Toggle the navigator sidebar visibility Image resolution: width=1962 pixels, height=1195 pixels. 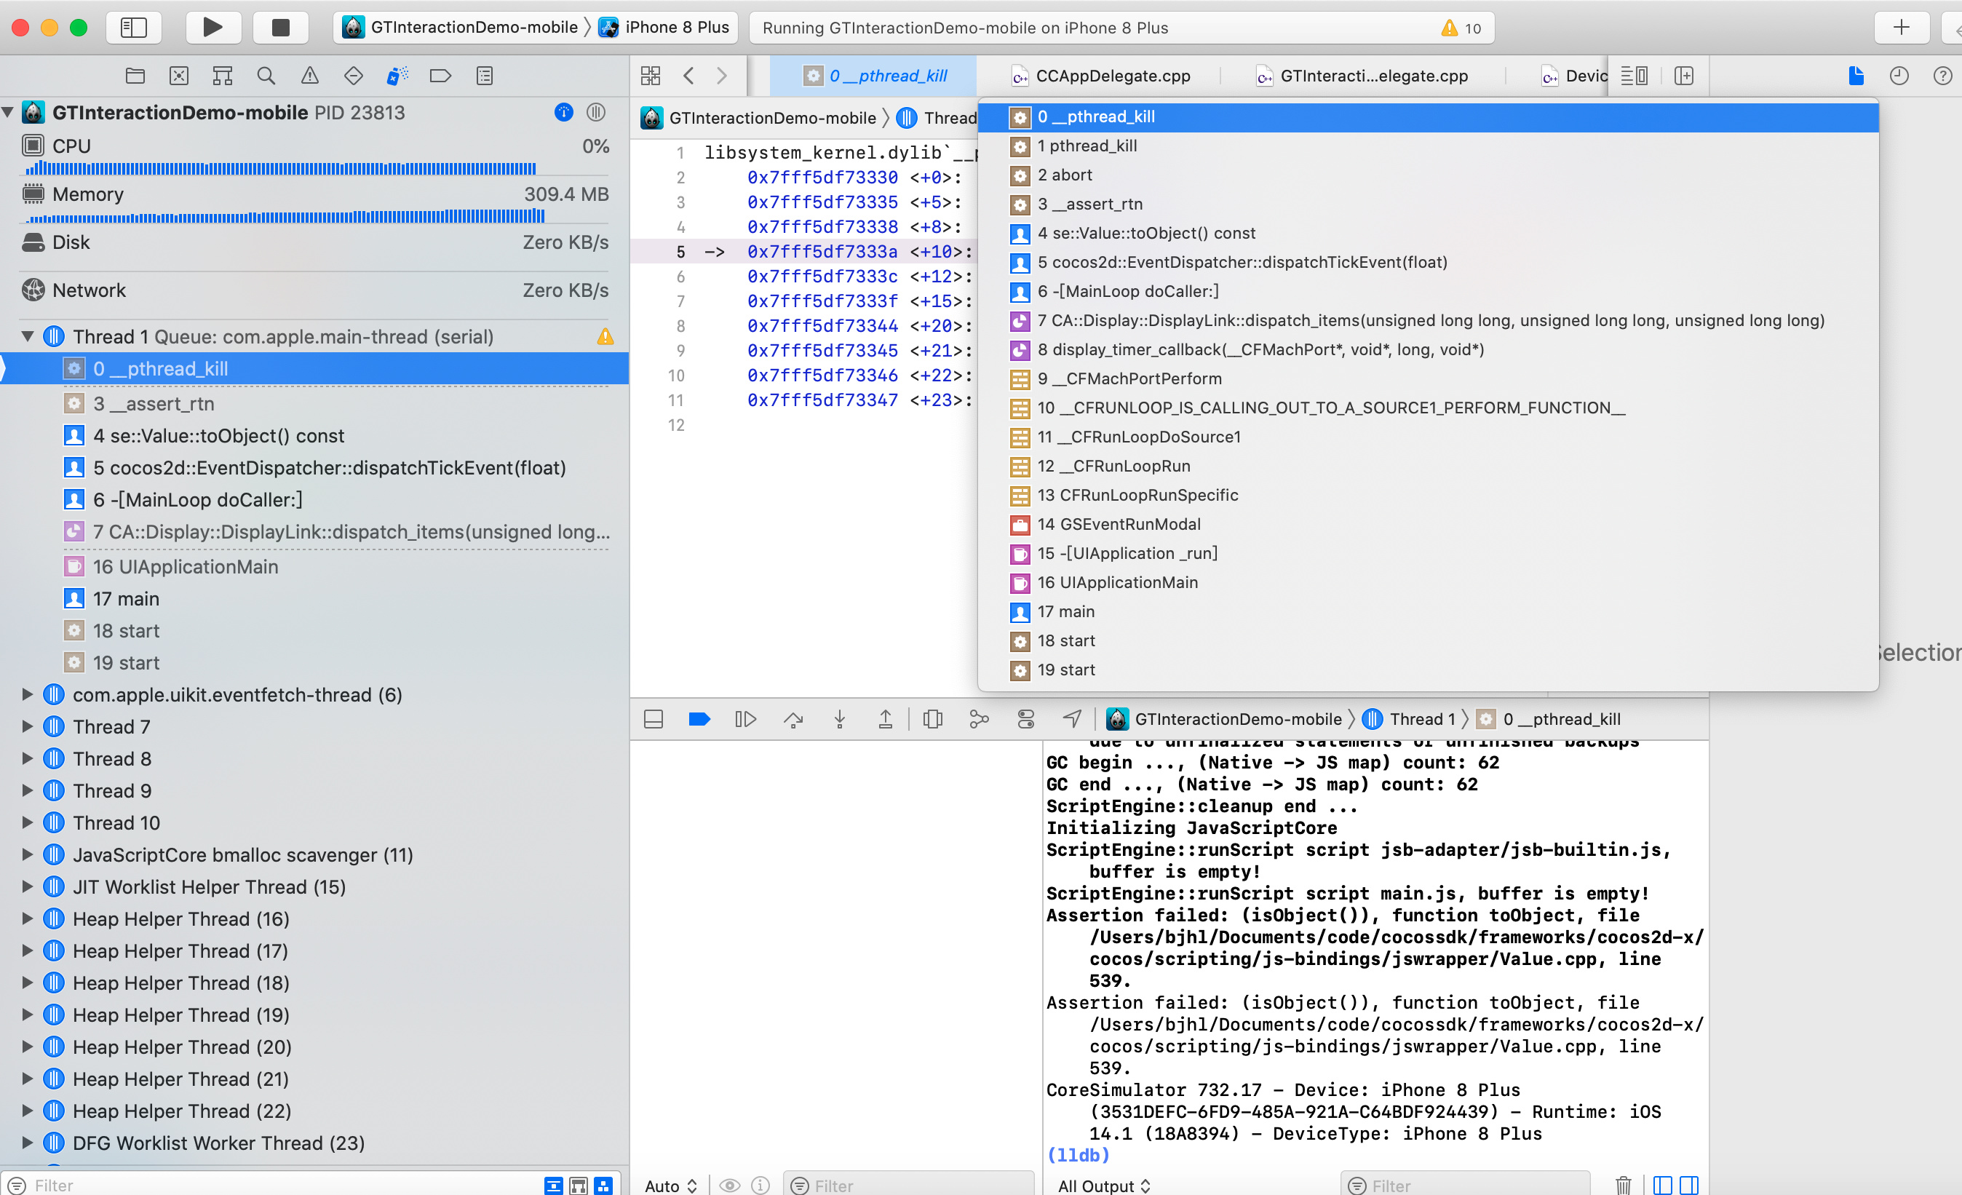(x=134, y=27)
